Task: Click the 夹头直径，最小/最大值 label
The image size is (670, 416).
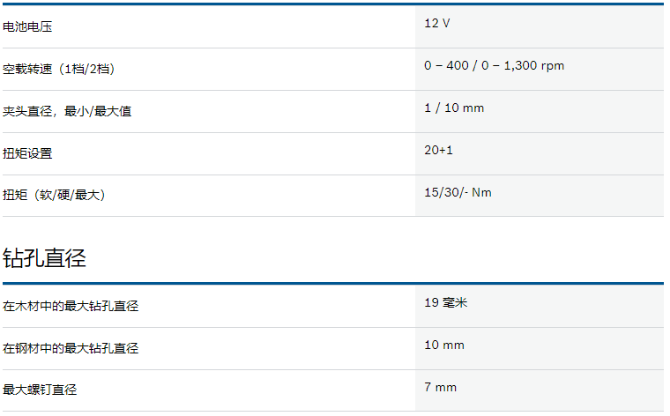Action: [67, 111]
